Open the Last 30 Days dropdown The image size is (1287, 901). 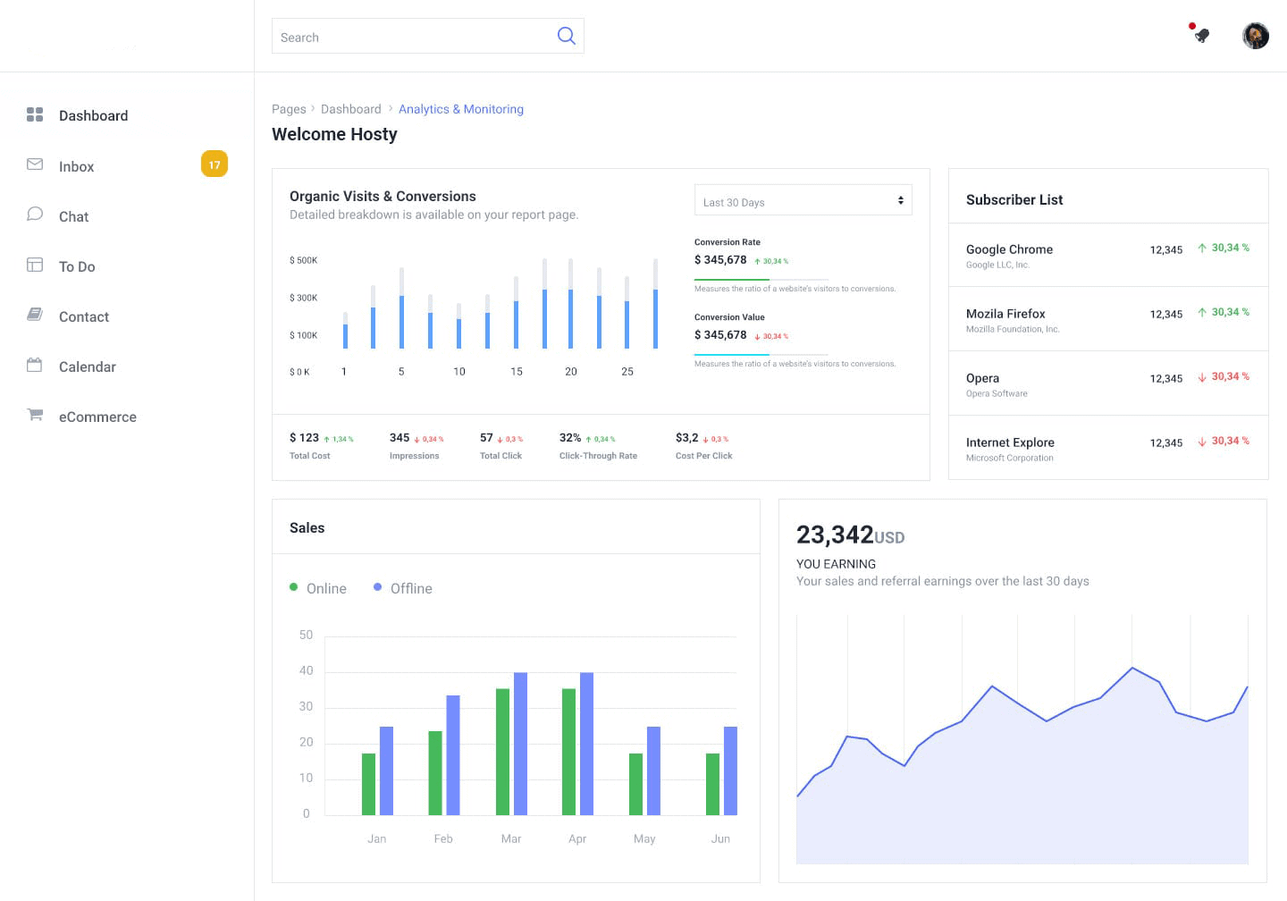tap(802, 200)
